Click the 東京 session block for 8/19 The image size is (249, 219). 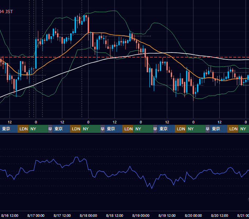(166, 129)
